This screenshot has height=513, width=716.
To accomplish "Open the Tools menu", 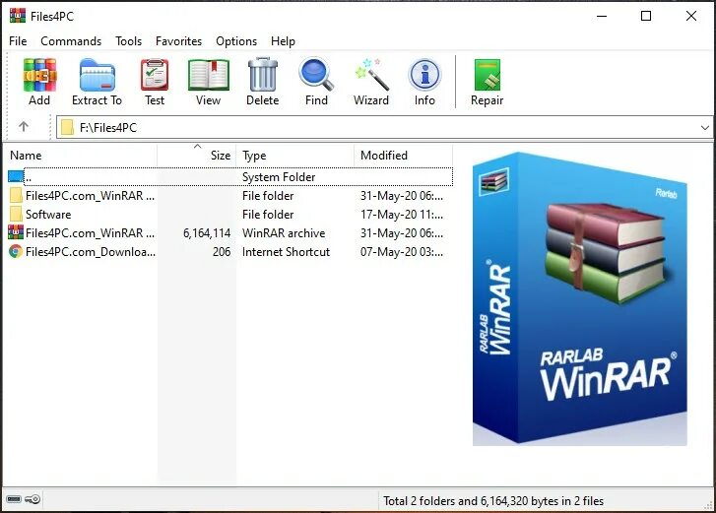I will [x=128, y=41].
